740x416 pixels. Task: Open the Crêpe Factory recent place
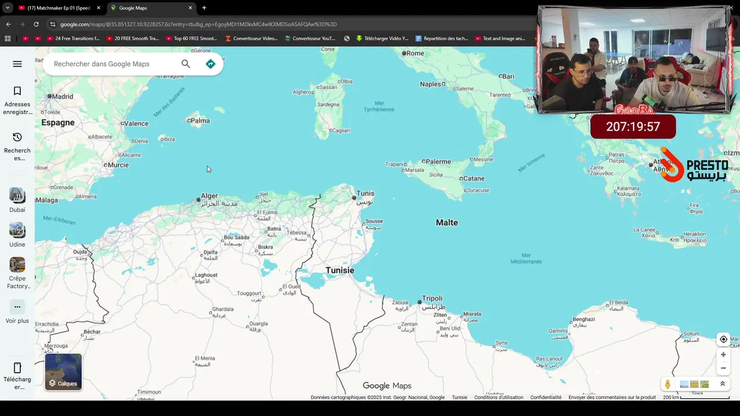(x=17, y=265)
